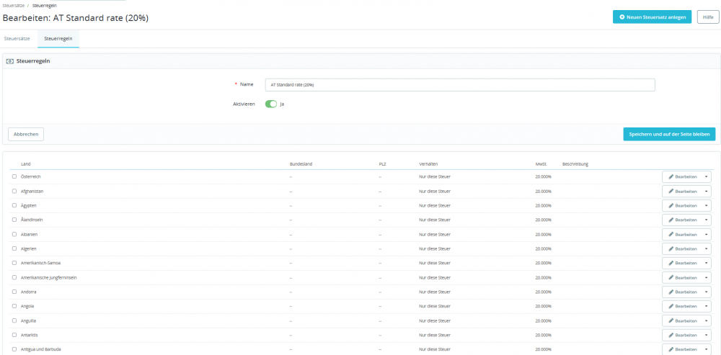Image resolution: width=721 pixels, height=355 pixels.
Task: Click Bearbeiten for Amerikanische Jungferninseln
Action: tap(682, 277)
